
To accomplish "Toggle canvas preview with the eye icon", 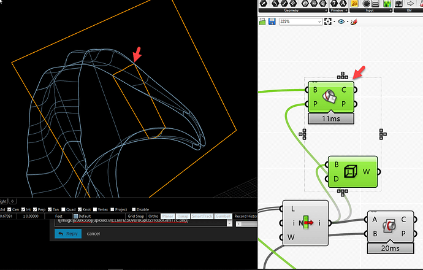I will [341, 21].
